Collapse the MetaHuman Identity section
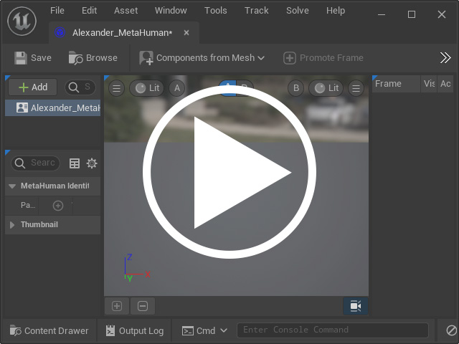Viewport: 459px width, 344px height. tap(12, 186)
